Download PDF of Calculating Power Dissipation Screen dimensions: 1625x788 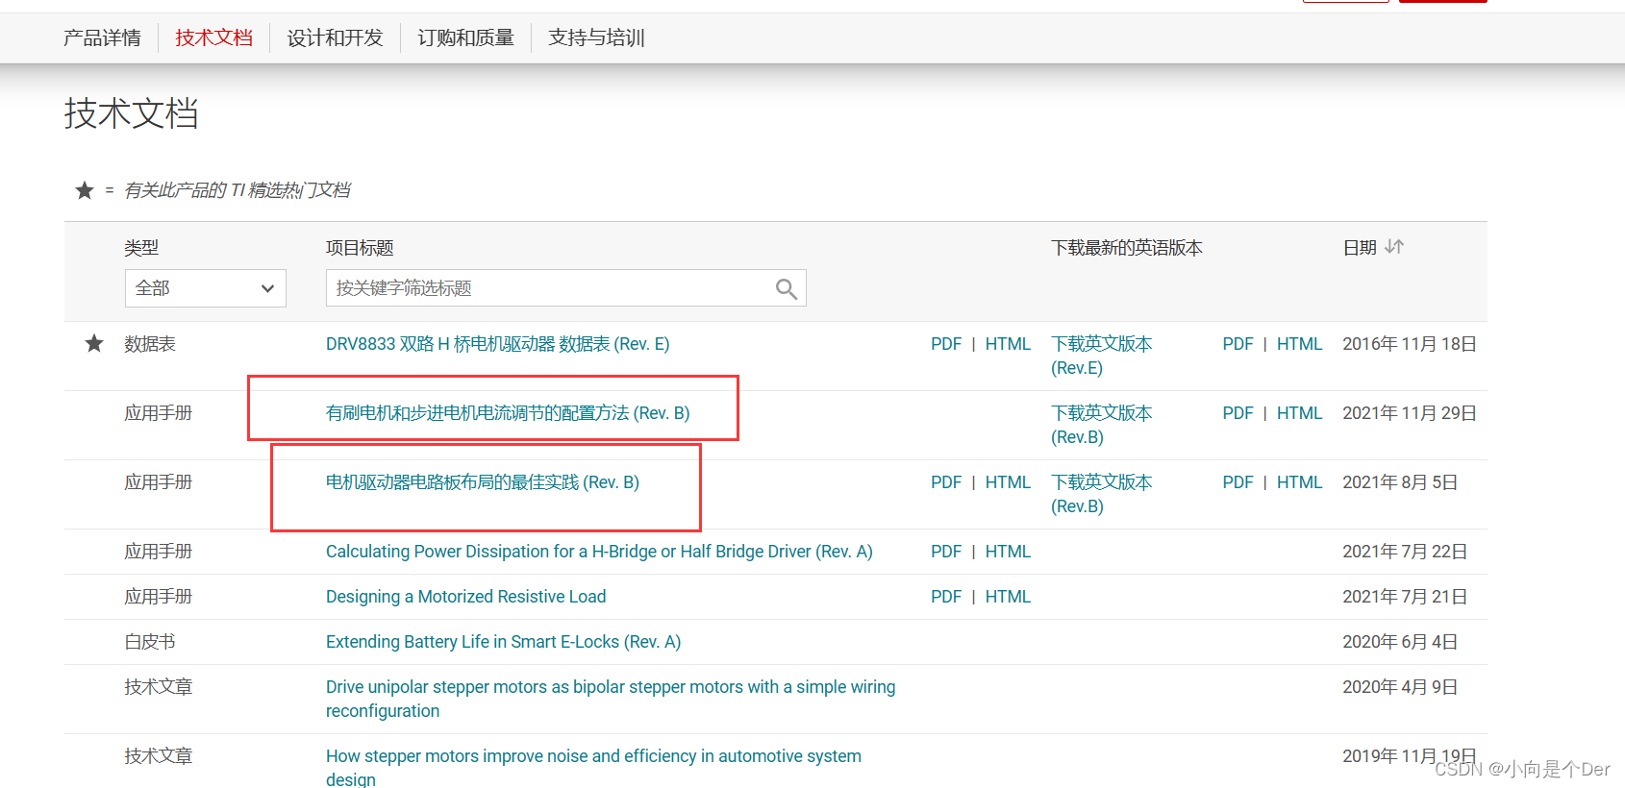946,552
